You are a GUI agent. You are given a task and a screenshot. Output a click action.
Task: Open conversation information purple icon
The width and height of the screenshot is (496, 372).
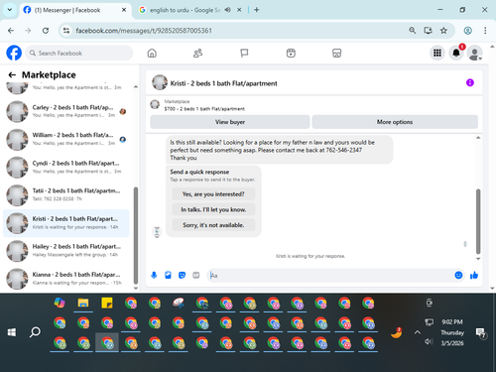(x=470, y=82)
